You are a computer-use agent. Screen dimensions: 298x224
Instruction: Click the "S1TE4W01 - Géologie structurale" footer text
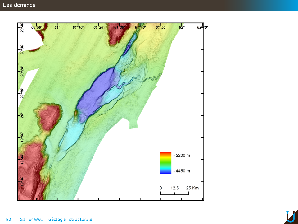[56, 219]
